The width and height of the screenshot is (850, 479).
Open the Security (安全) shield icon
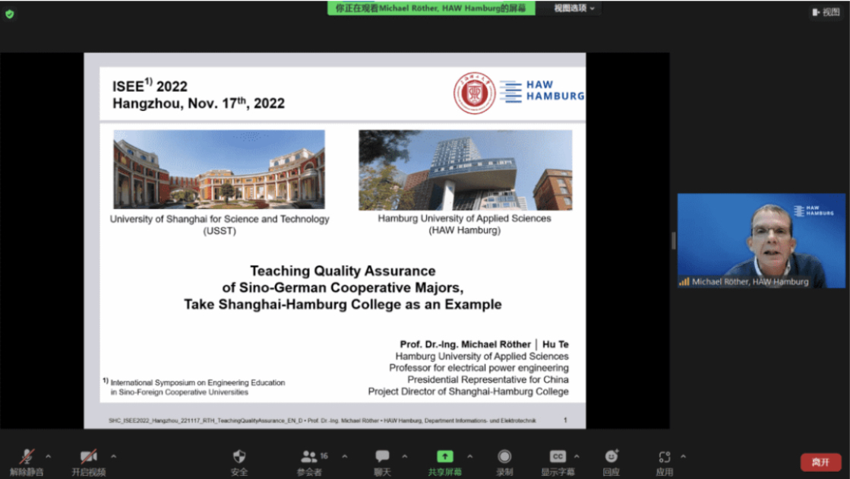coord(239,457)
